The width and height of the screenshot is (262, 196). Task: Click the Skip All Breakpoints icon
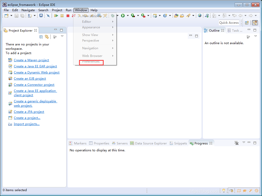point(48,16)
